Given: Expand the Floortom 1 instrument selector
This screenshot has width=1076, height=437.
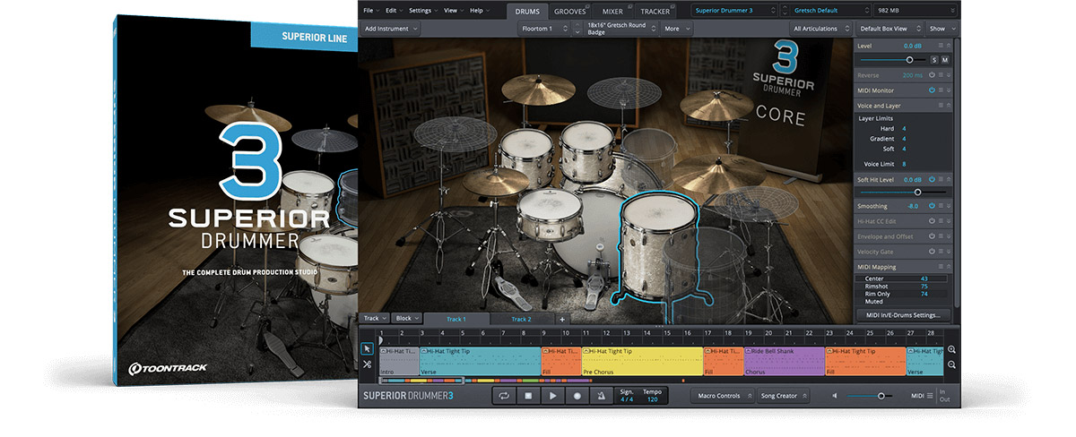Looking at the screenshot, I should coord(543,29).
